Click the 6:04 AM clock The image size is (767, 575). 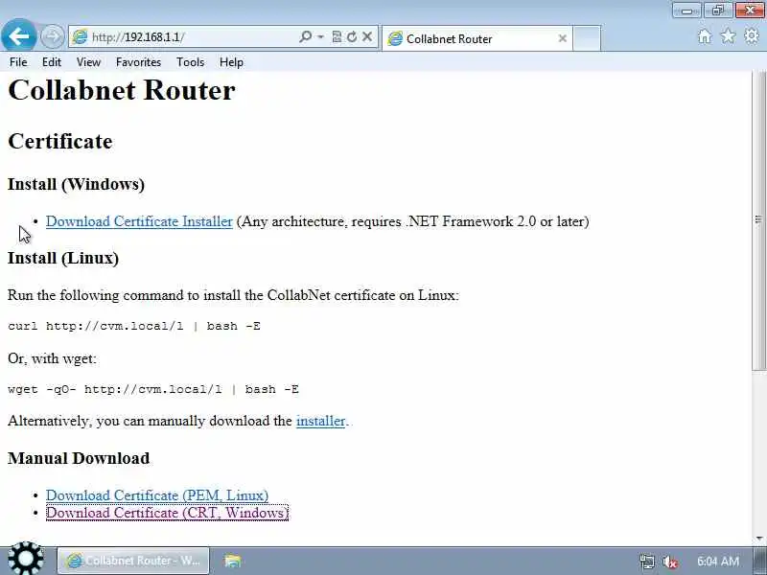(x=717, y=562)
